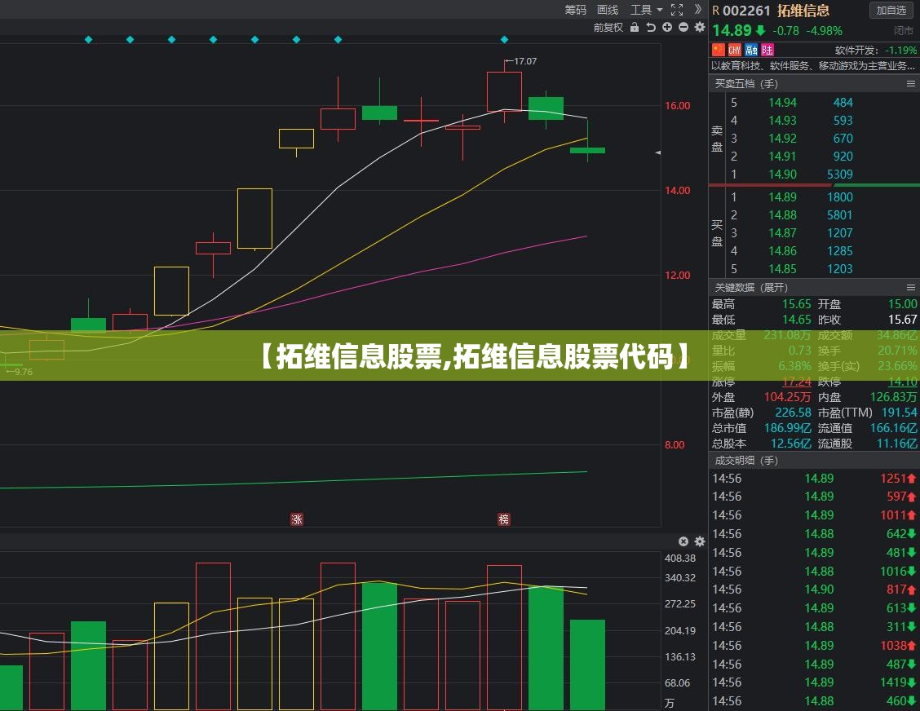
Task: Click the sell 1 volume 5309
Action: click(x=839, y=174)
